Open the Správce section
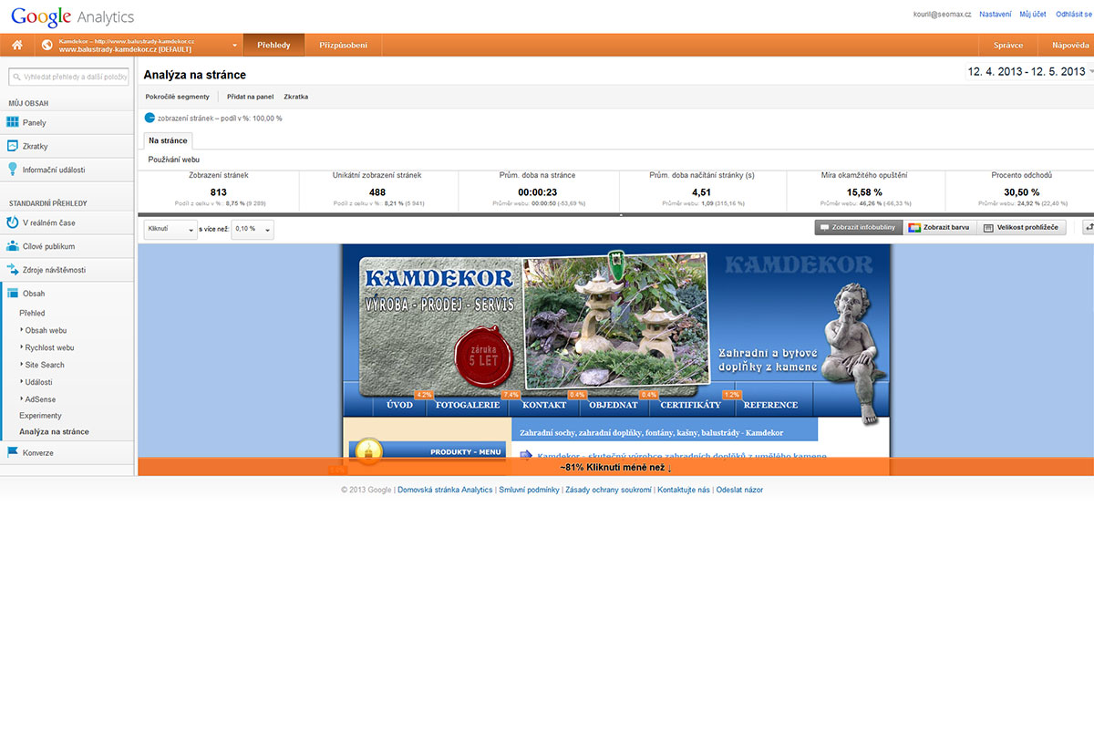 click(1008, 45)
